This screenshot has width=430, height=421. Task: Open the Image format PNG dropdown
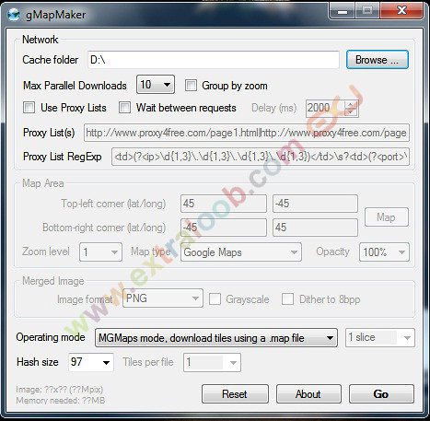coord(163,298)
